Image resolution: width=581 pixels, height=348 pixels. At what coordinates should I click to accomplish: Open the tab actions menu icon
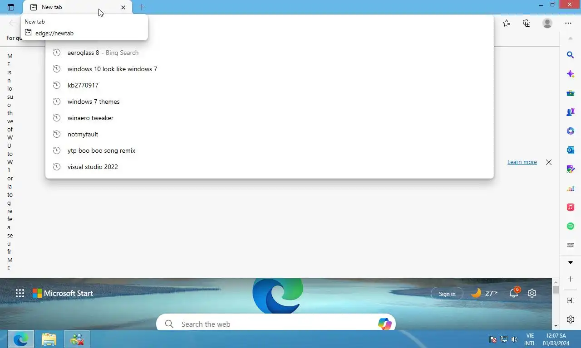tap(11, 7)
